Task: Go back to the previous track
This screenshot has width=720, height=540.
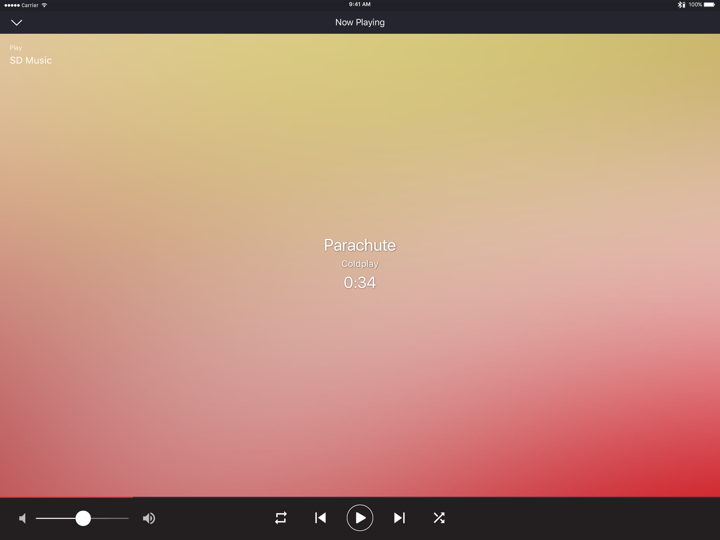Action: [x=321, y=518]
